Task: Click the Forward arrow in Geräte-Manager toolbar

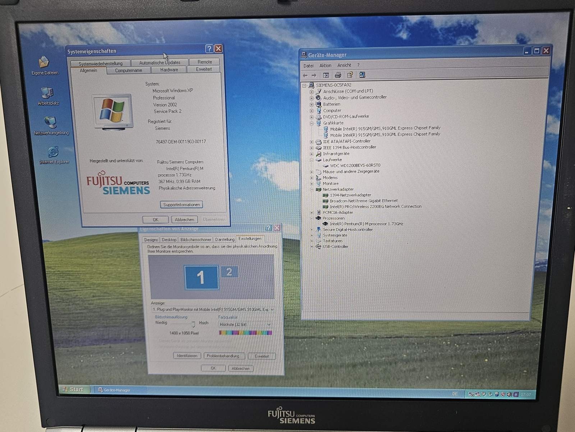Action: pyautogui.click(x=314, y=75)
